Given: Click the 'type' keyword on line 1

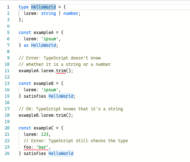Looking at the screenshot, I should pos(24,7).
